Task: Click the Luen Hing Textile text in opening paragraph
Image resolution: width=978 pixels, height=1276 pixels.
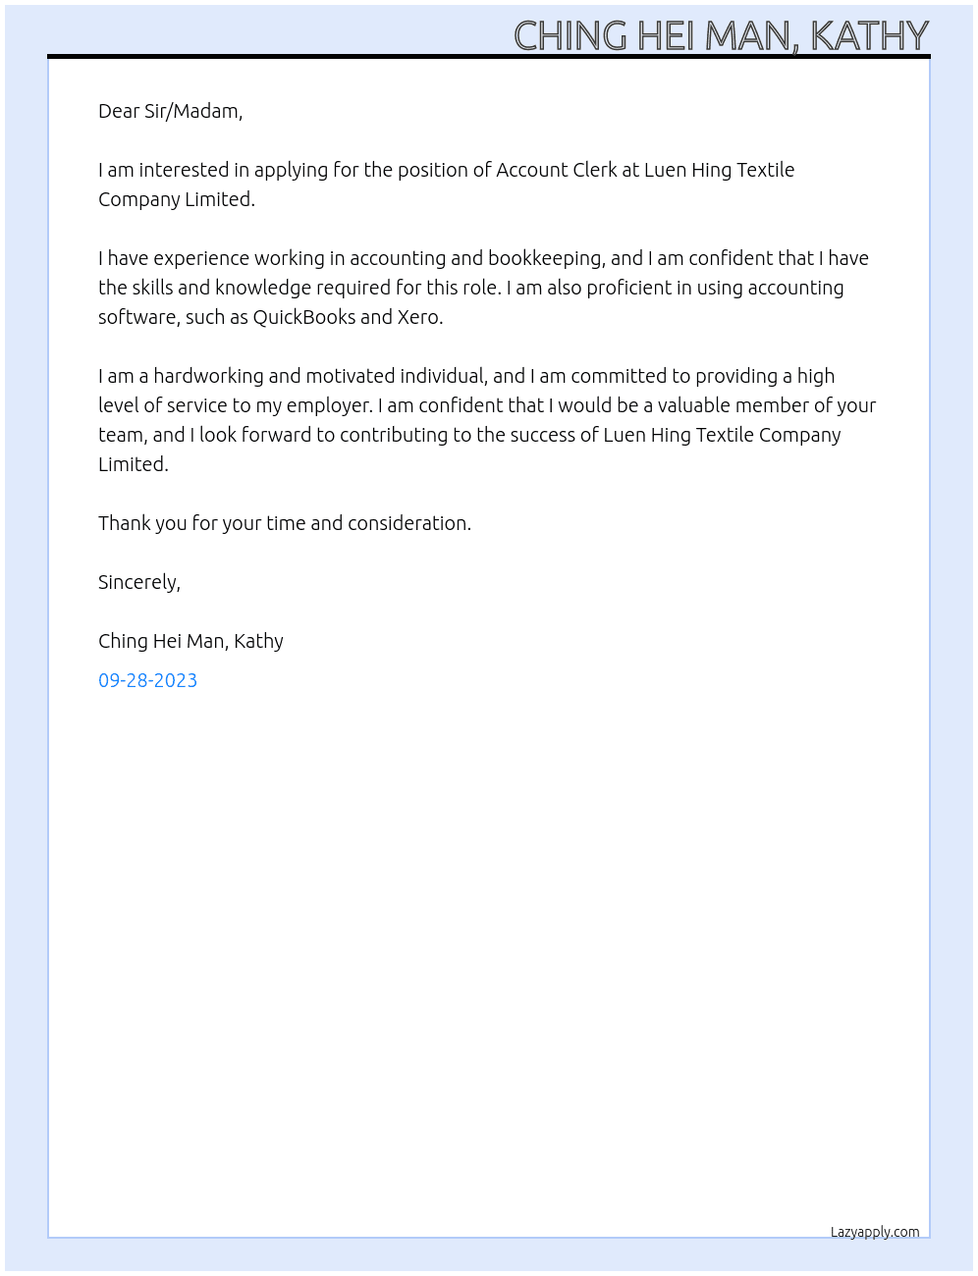Action: pos(719,170)
